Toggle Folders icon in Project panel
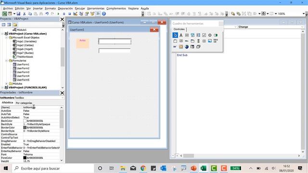This screenshot has height=173, width=308. 15,25
